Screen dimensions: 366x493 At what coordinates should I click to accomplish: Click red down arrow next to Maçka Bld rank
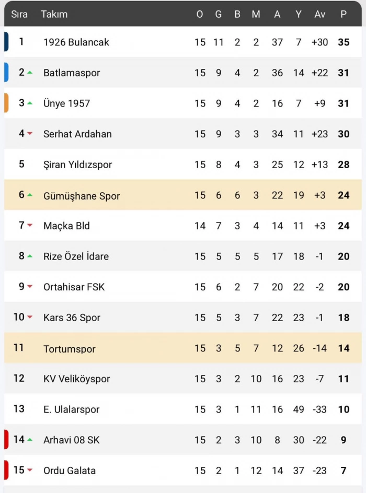point(30,226)
